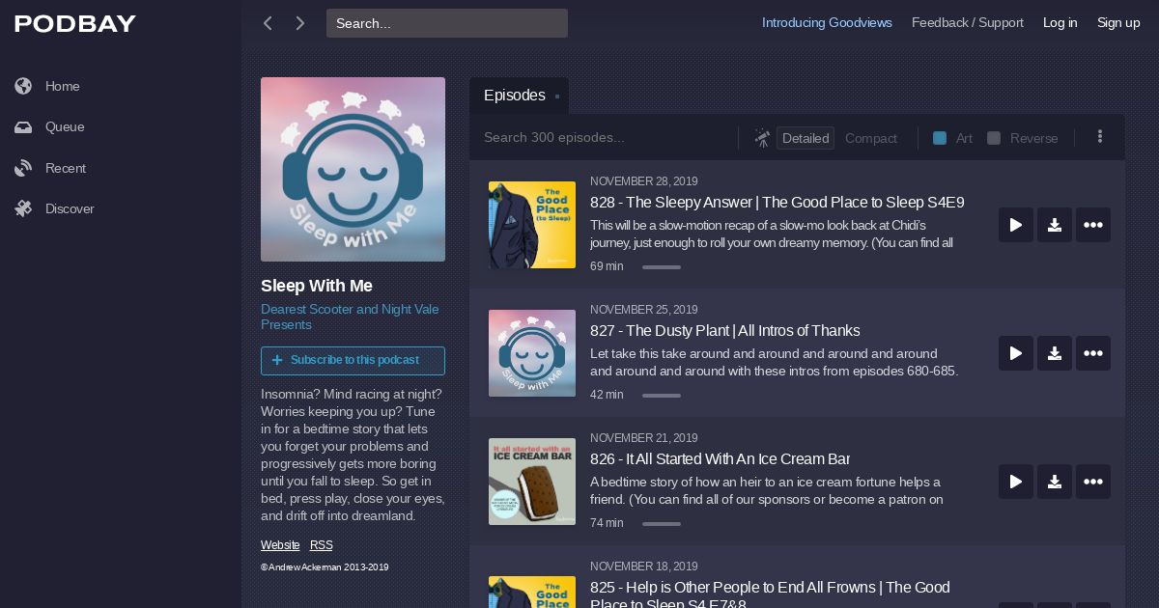1159x608 pixels.
Task: Click Log in
Action: click(1060, 23)
